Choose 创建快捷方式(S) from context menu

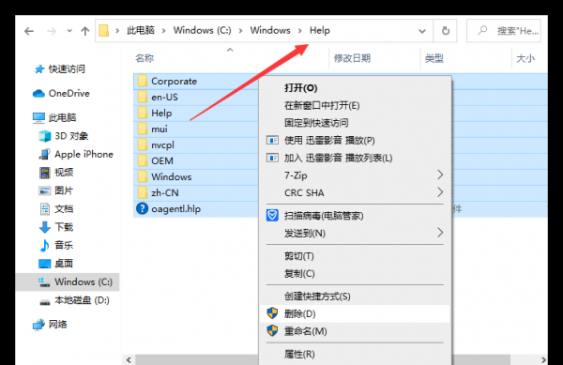[x=355, y=297]
